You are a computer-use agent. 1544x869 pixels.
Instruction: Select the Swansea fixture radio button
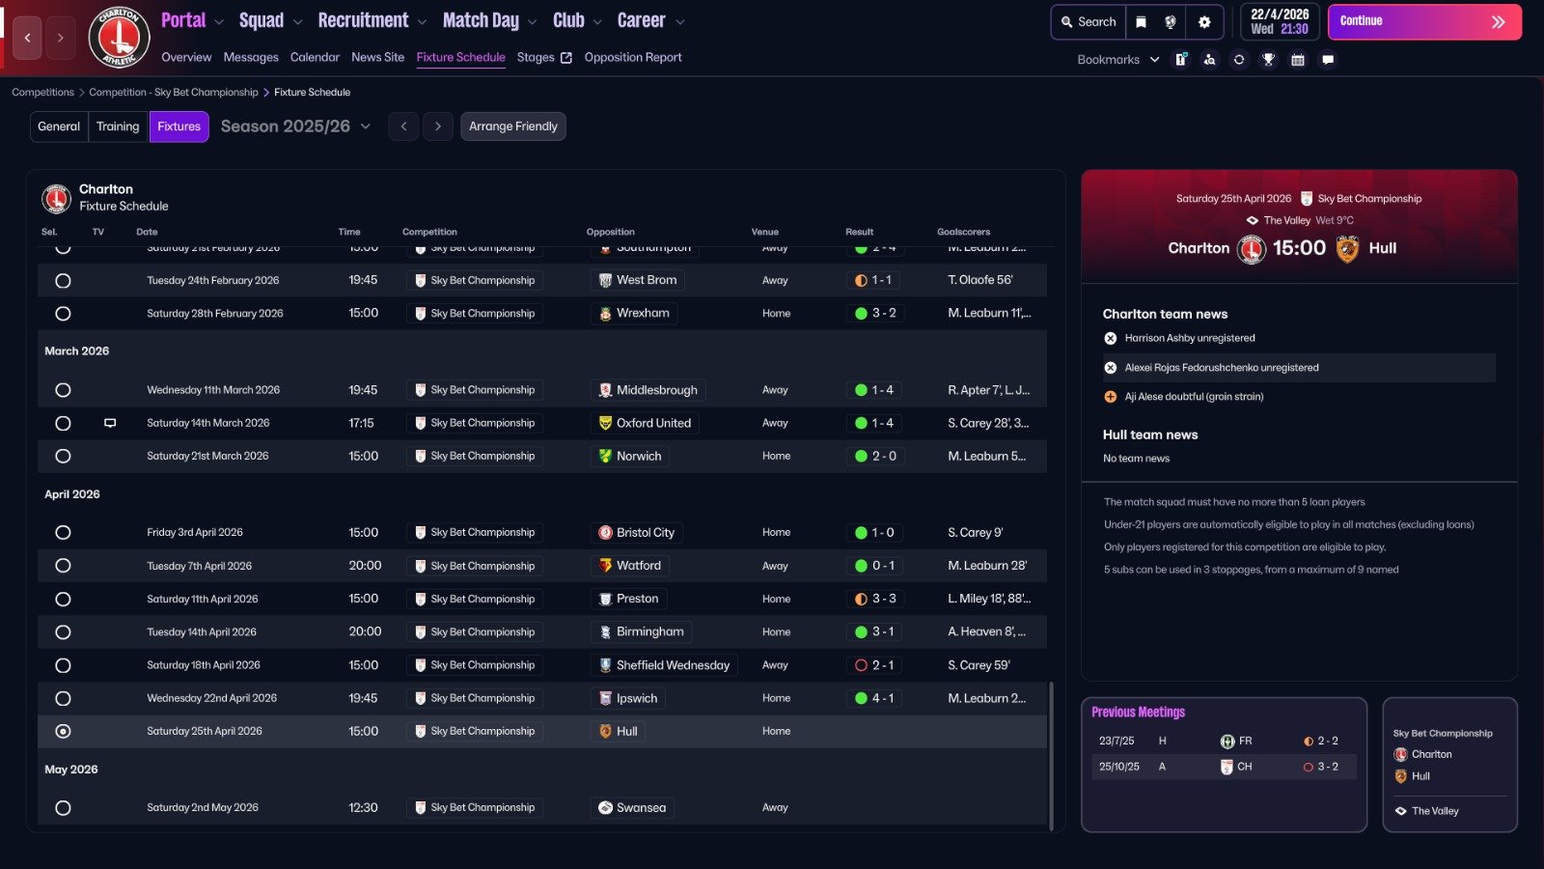tap(63, 808)
